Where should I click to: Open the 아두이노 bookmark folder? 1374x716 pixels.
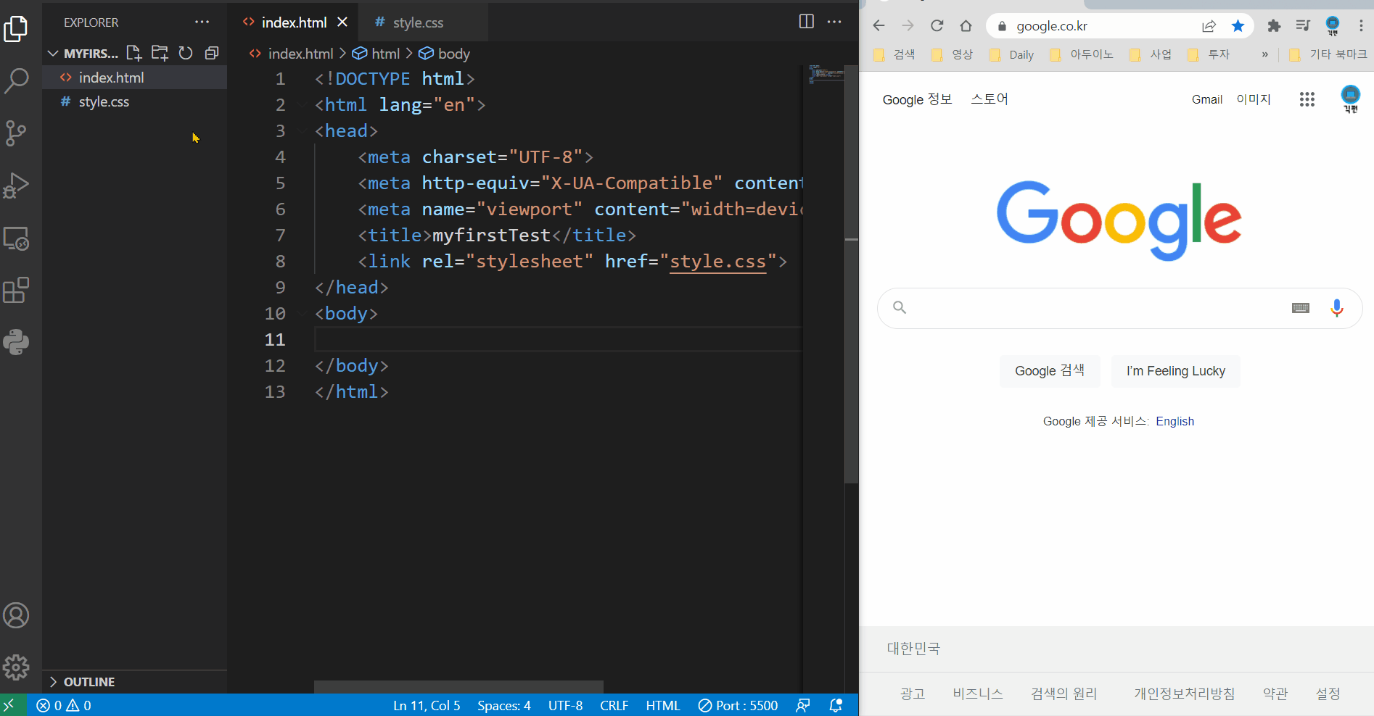(1081, 54)
